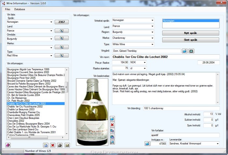
Task: Click the wine list horizontal scrollbar thumb
Action: pos(29,137)
